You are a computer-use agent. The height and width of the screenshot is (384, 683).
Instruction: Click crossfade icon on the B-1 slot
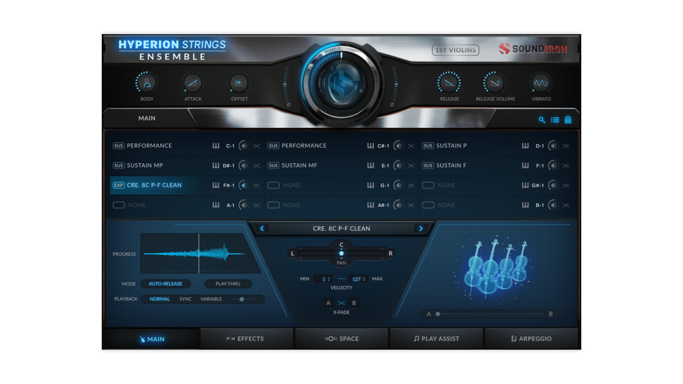(566, 205)
